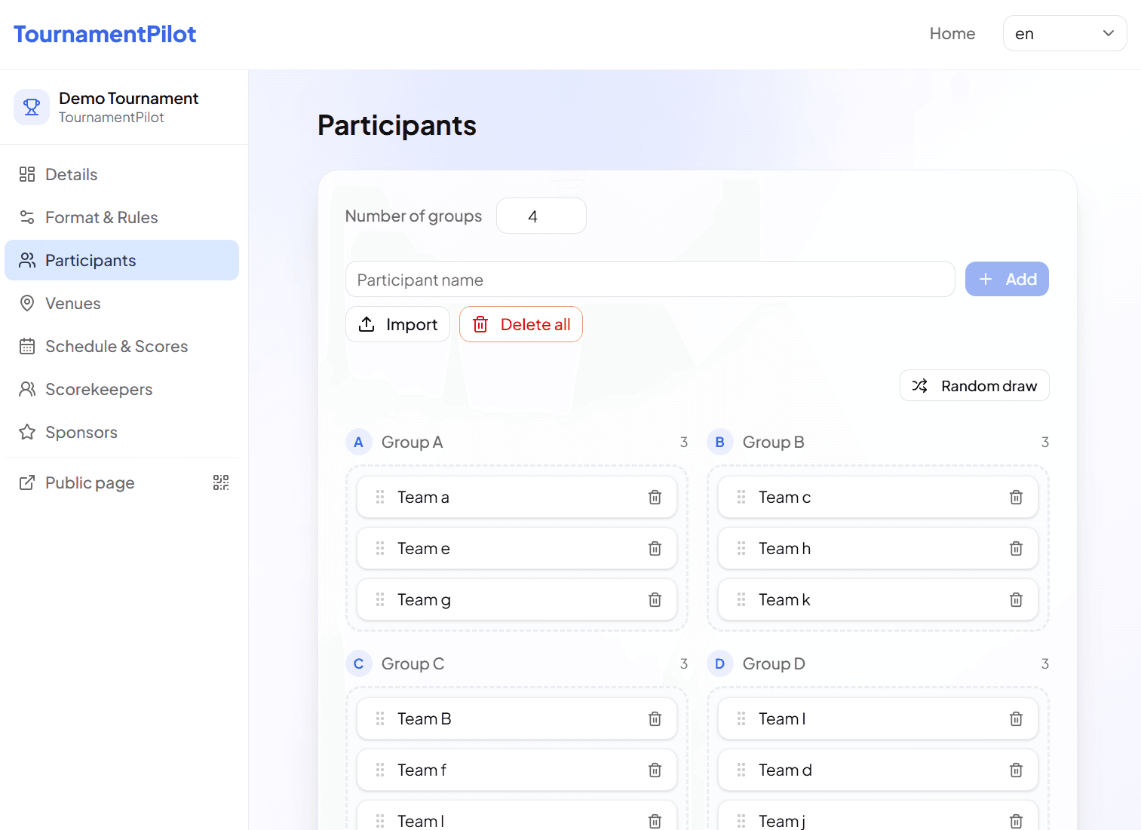Delete Team k using its trash icon
The image size is (1141, 830).
1016,600
